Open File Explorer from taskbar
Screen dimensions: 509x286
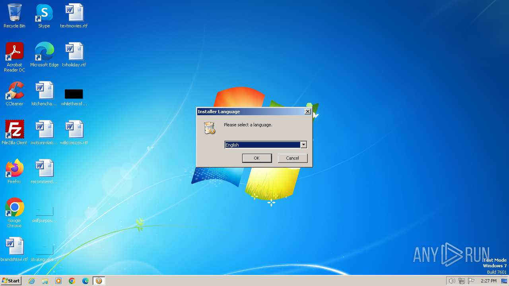pyautogui.click(x=45, y=281)
